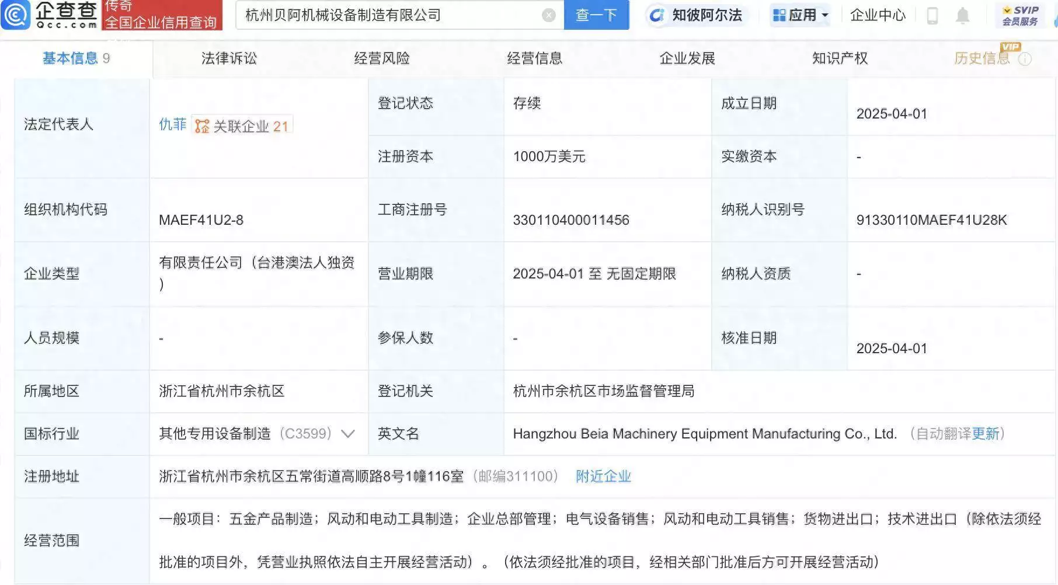Viewport: 1058px width, 585px height.
Task: Click 更新 link next to English name
Action: [x=986, y=434]
